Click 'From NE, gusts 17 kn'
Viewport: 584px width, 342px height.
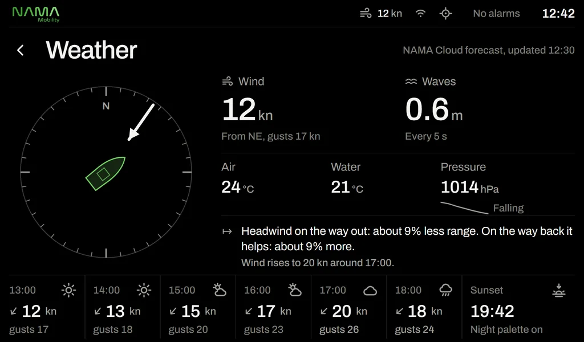[x=271, y=137]
